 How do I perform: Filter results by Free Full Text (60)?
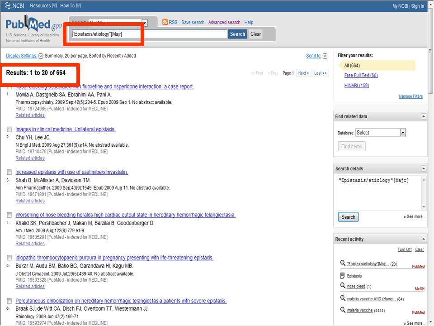coord(361,76)
